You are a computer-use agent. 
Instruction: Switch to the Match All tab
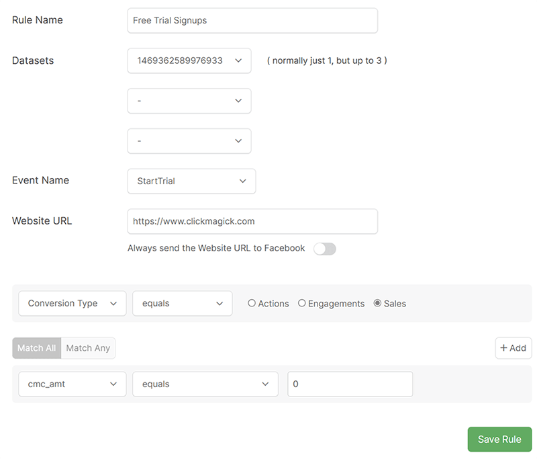tap(36, 348)
